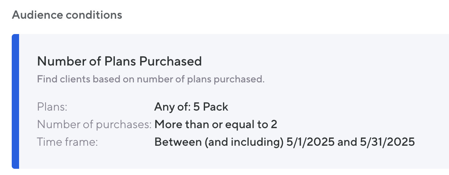Click the Time frame: label

tap(67, 142)
